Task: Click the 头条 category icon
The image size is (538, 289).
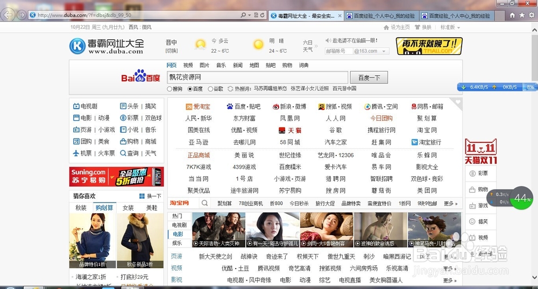Action: pyautogui.click(x=123, y=106)
